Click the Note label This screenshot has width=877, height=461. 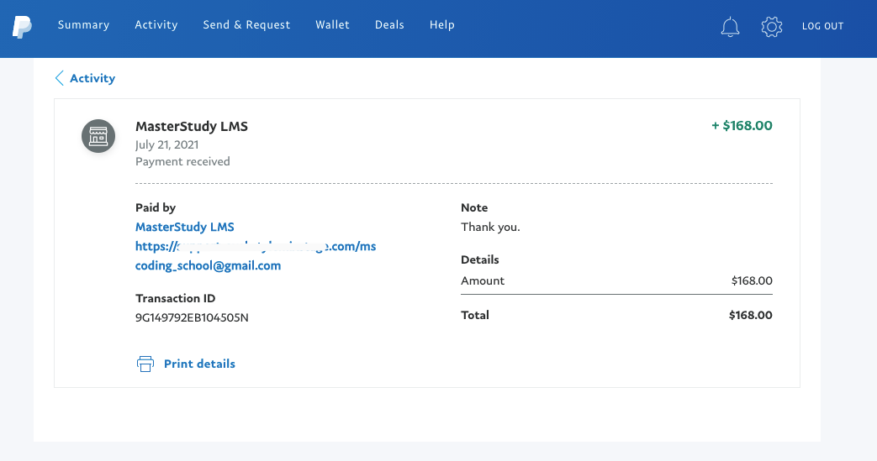[474, 208]
